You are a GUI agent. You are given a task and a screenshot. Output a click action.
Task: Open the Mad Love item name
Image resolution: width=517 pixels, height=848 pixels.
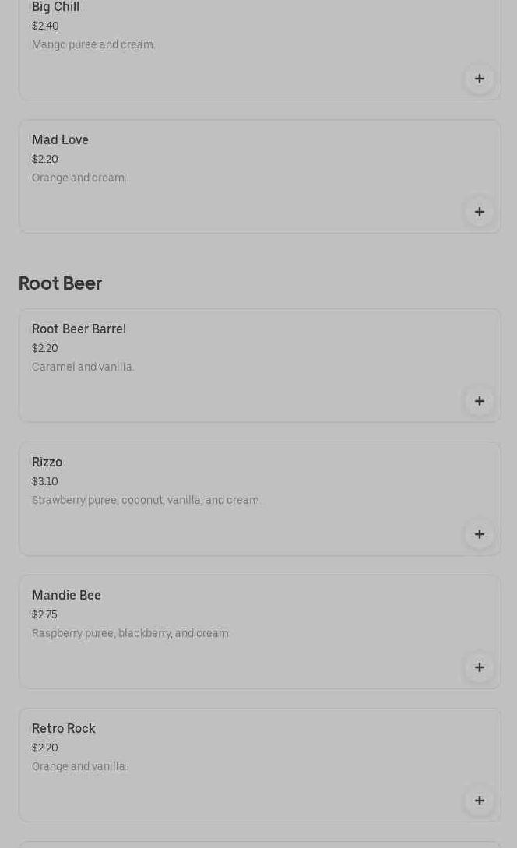[60, 140]
